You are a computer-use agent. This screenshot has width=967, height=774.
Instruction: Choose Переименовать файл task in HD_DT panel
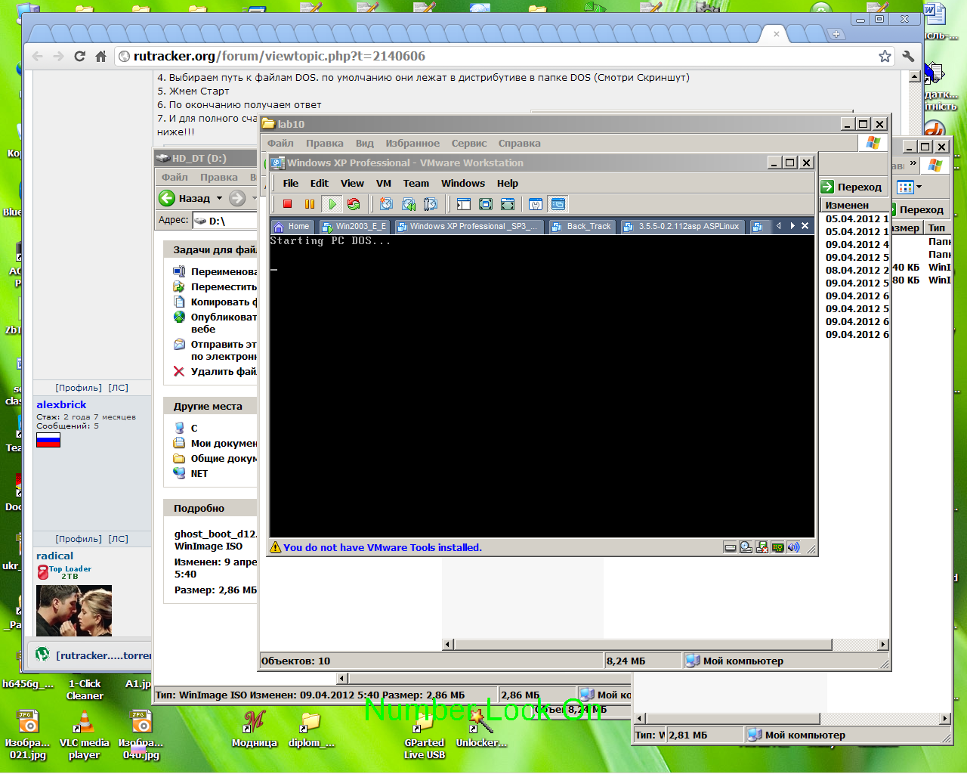point(215,271)
